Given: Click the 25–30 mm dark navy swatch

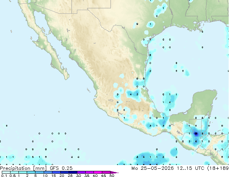Looking at the screenshot, I should pos(73,172).
